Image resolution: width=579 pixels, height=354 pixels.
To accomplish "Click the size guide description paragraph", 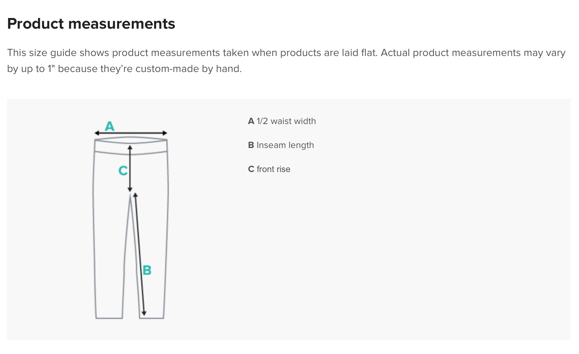I will pyautogui.click(x=286, y=61).
